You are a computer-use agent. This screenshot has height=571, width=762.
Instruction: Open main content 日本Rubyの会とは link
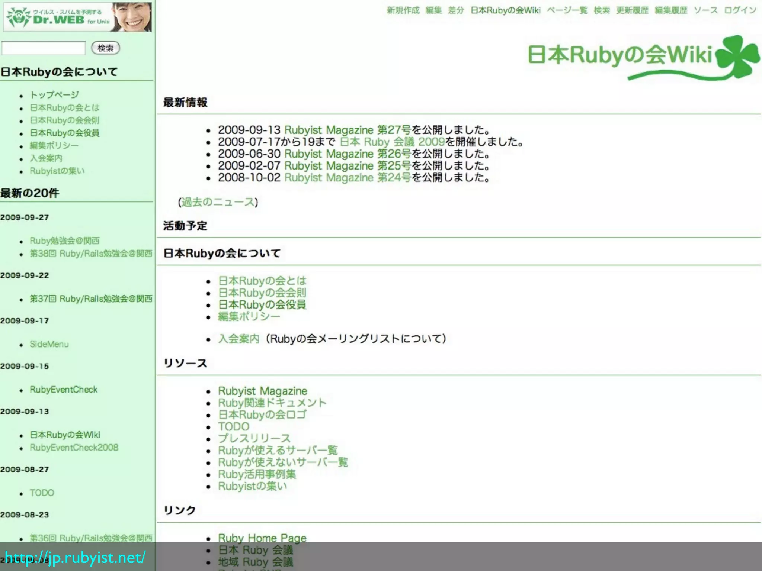coord(262,281)
